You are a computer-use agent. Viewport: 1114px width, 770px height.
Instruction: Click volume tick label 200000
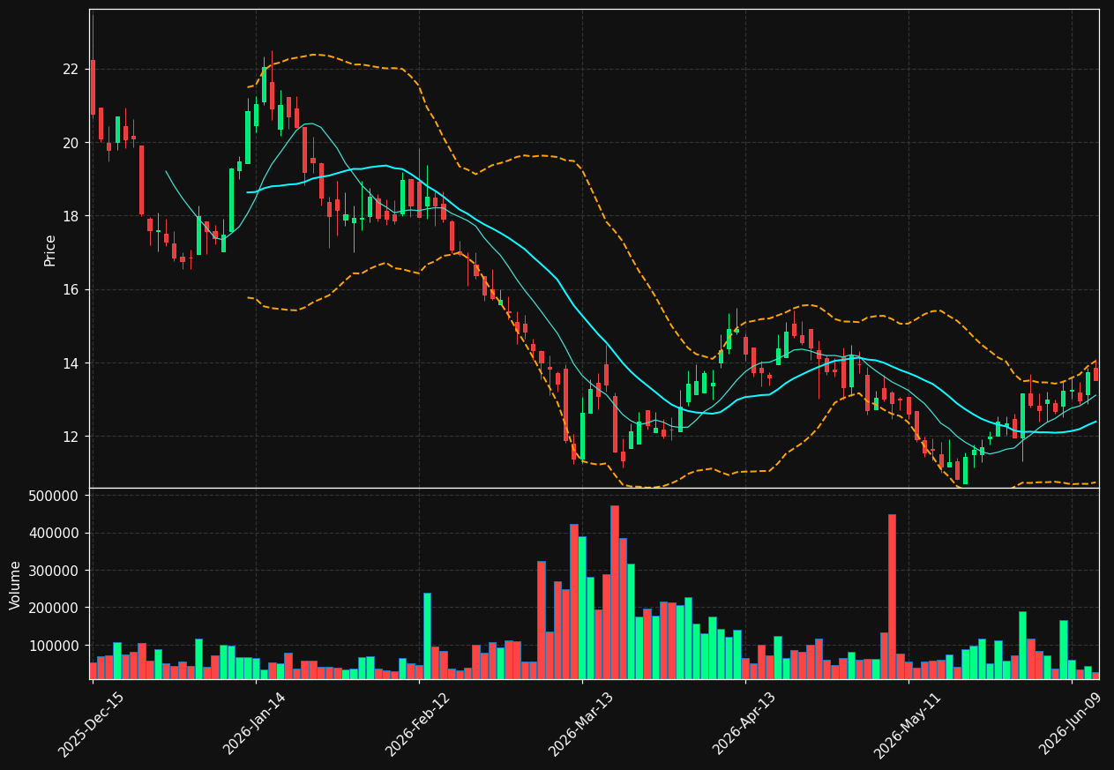pos(55,608)
